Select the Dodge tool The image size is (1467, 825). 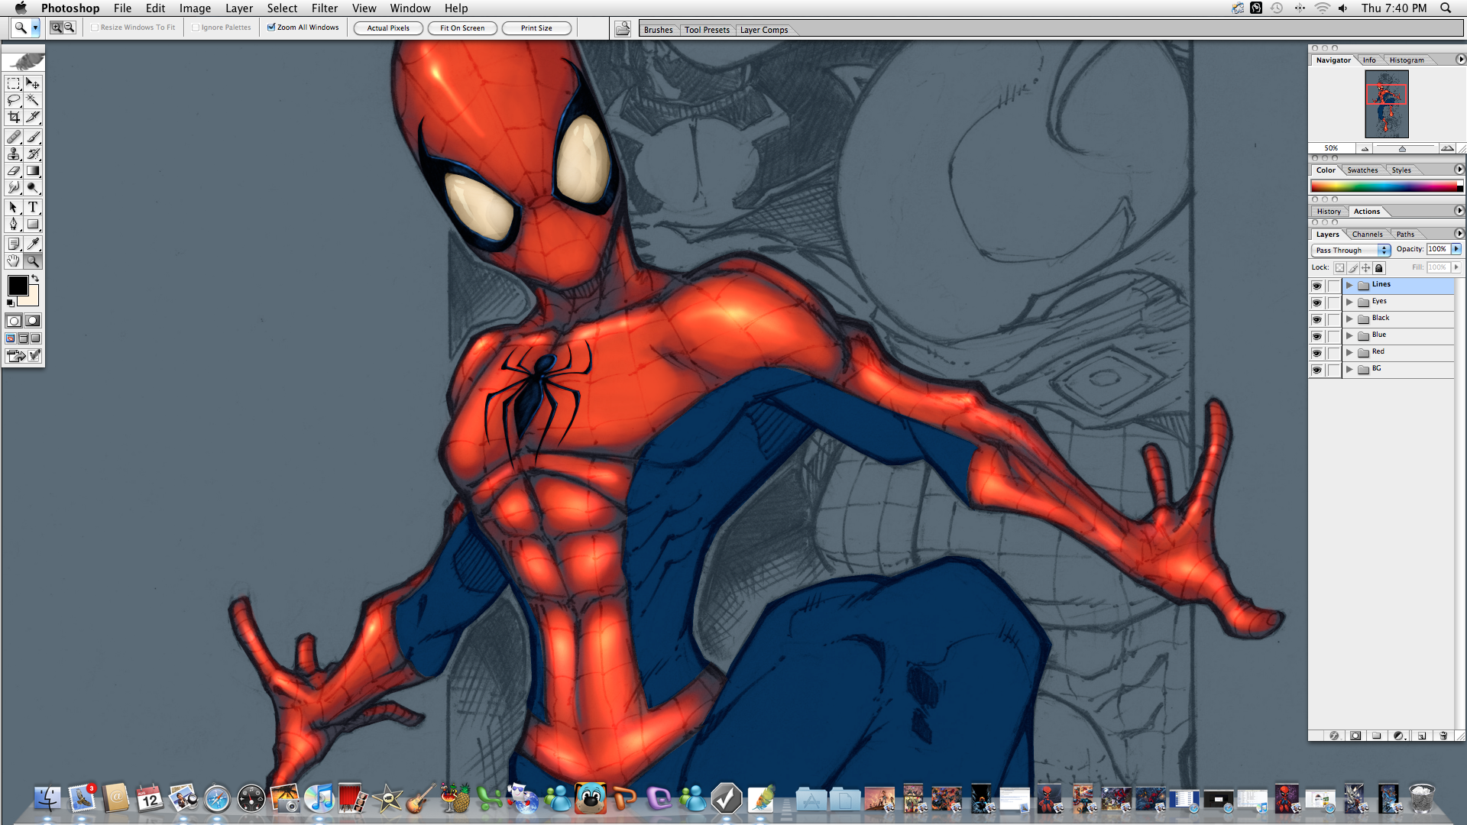(33, 187)
